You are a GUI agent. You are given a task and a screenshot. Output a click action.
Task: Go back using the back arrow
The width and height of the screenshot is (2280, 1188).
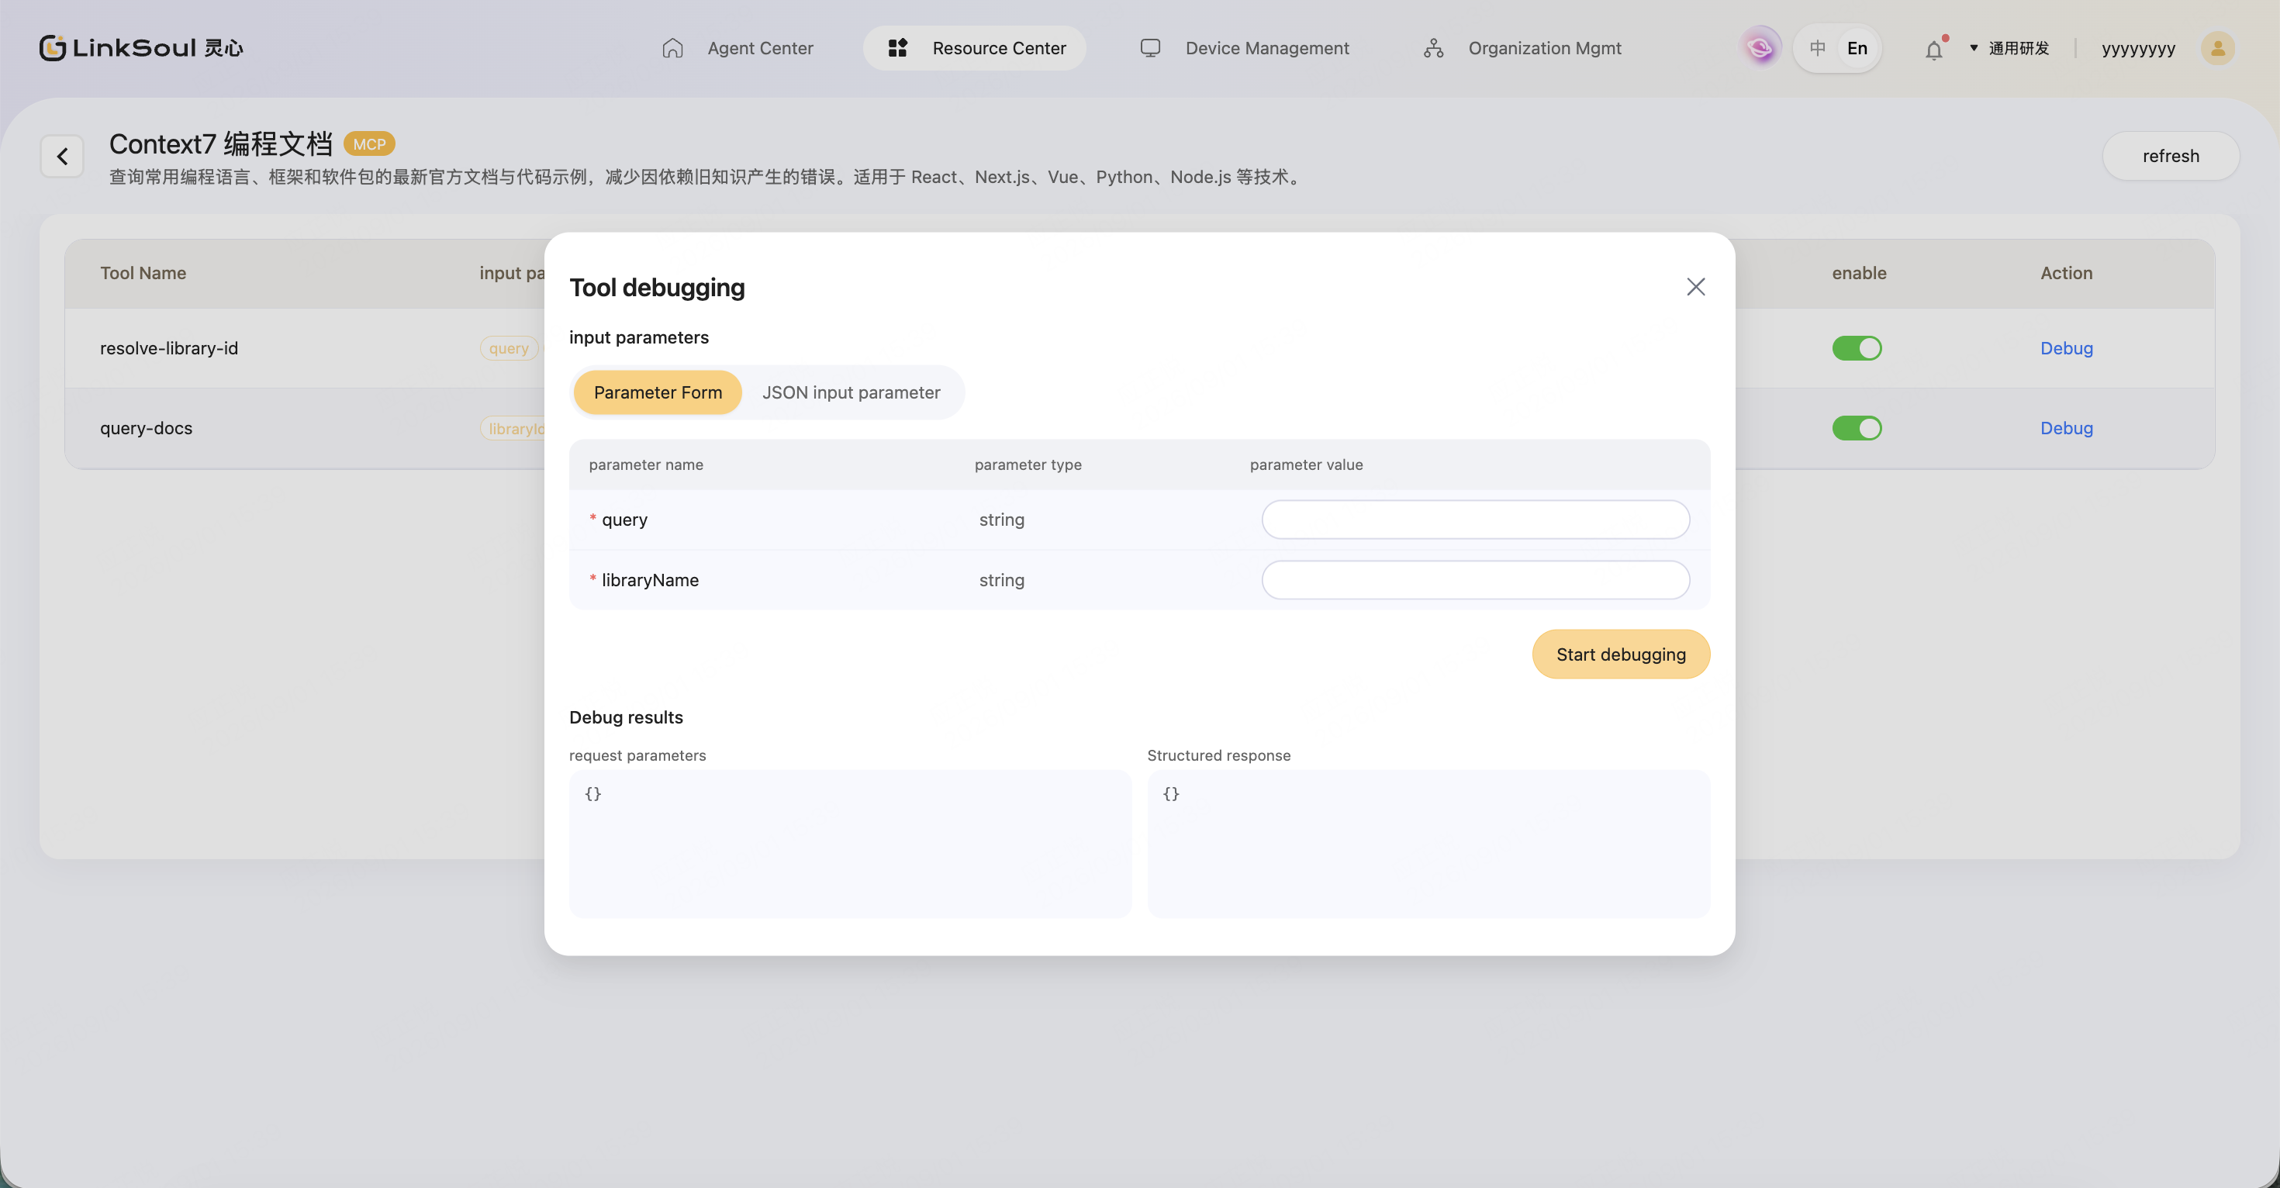pyautogui.click(x=62, y=157)
